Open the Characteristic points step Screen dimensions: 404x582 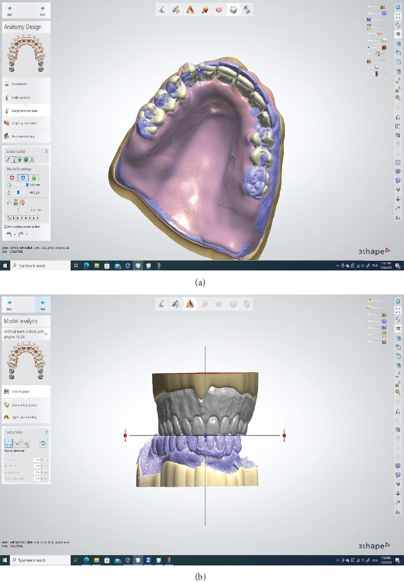tap(26, 405)
